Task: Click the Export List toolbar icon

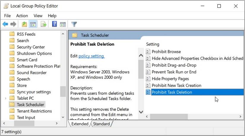Action: coord(43,24)
